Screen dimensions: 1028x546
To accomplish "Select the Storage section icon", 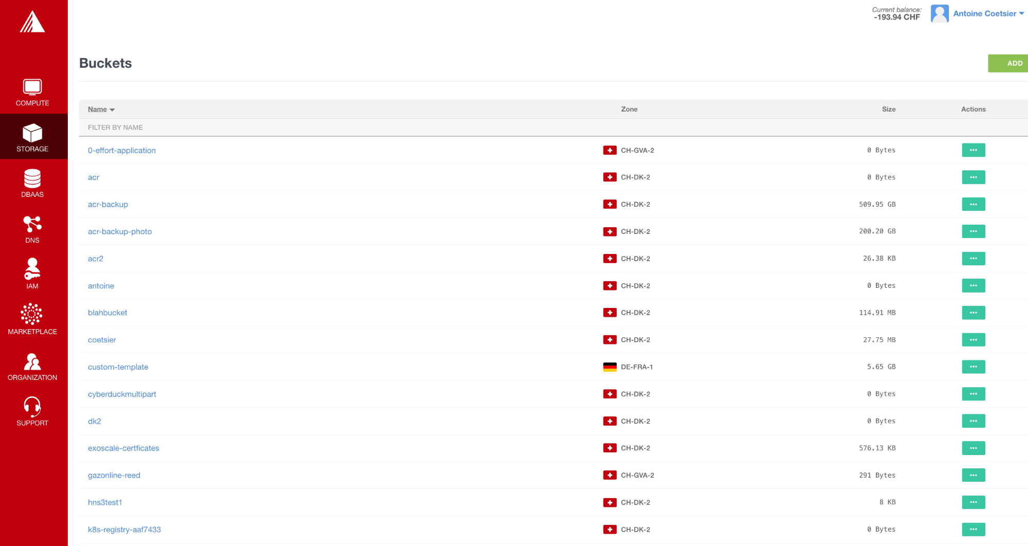I will point(33,136).
